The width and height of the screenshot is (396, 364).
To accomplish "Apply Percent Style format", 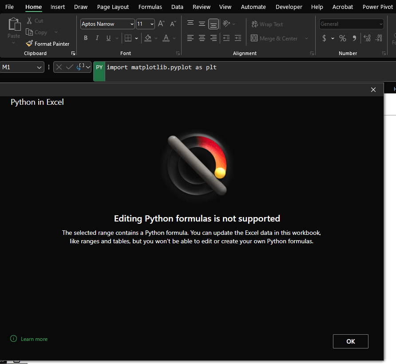I will [x=342, y=38].
